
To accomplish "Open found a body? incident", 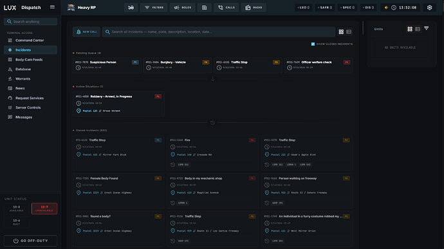I will pos(118,229).
